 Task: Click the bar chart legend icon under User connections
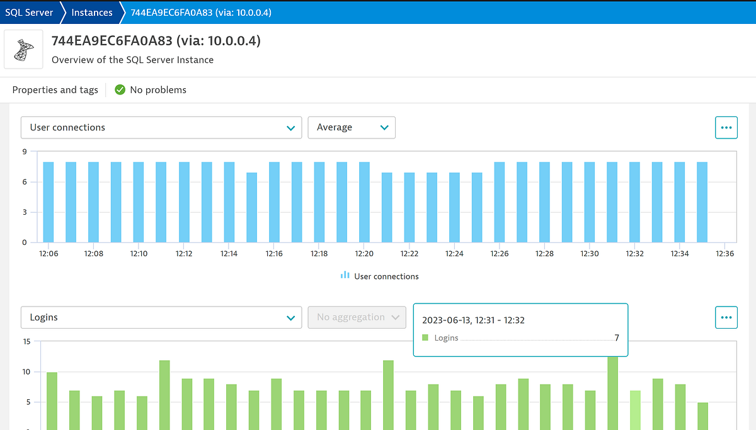click(344, 276)
